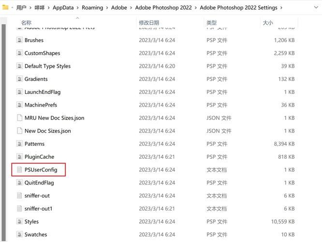Navigate to Adobe breadcrumb folder

coord(119,8)
